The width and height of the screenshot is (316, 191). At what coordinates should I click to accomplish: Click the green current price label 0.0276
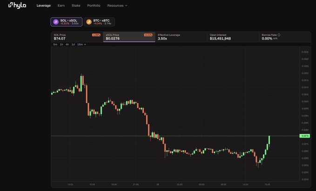[x=305, y=136]
